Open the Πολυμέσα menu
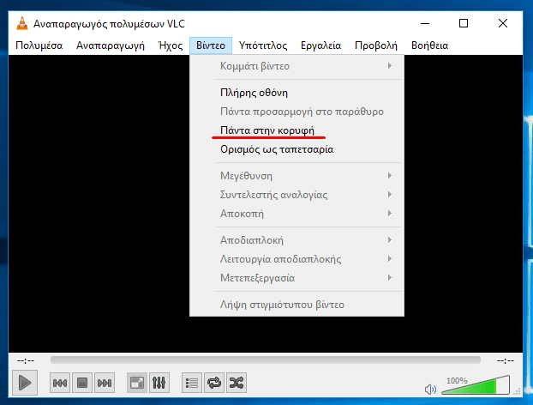This screenshot has width=533, height=405. pyautogui.click(x=39, y=45)
